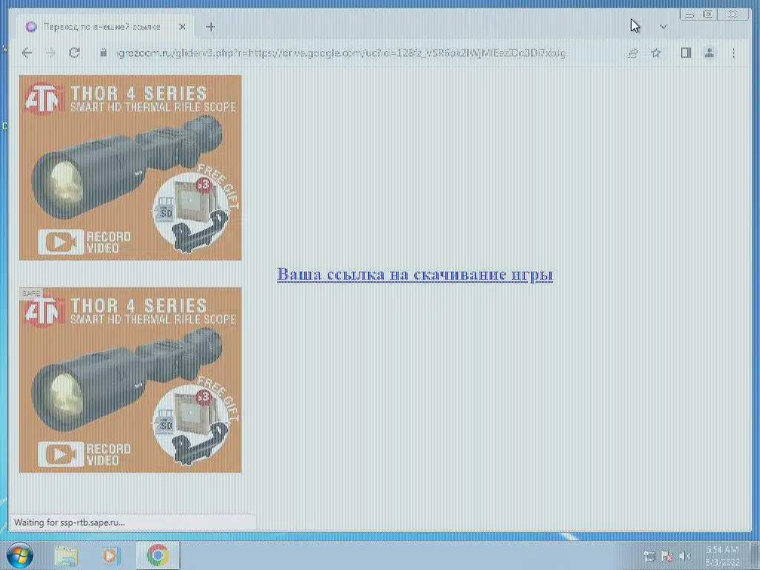Viewport: 760px width, 570px height.
Task: Launch Windows Media Player from taskbar
Action: (111, 555)
